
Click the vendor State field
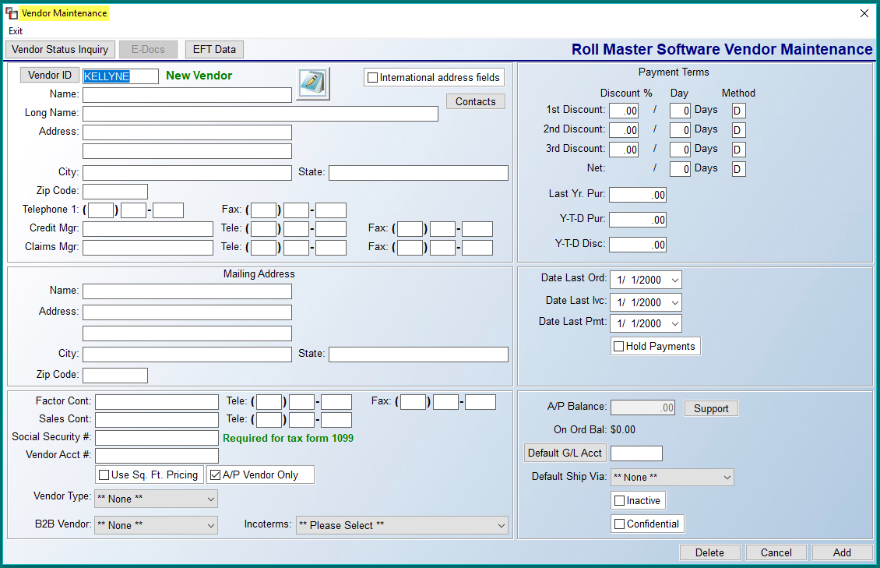(x=419, y=173)
